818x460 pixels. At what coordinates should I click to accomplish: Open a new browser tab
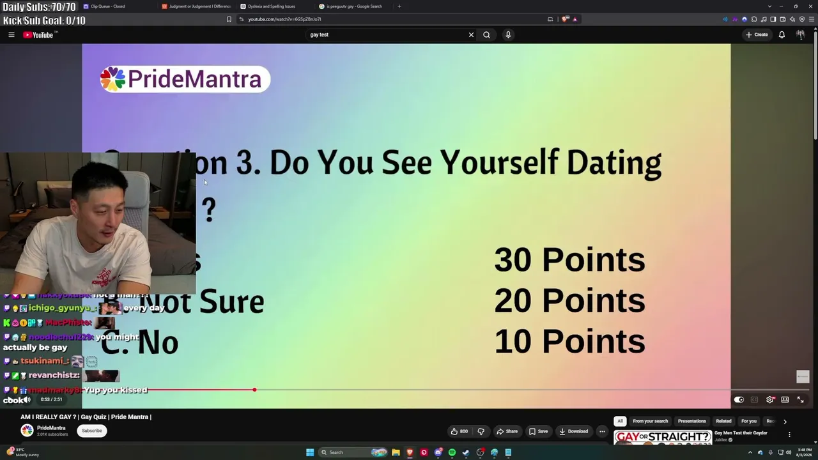(x=399, y=6)
